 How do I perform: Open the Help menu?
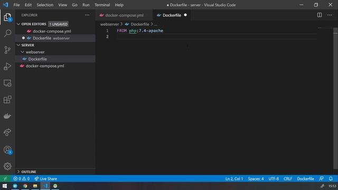[x=119, y=5]
